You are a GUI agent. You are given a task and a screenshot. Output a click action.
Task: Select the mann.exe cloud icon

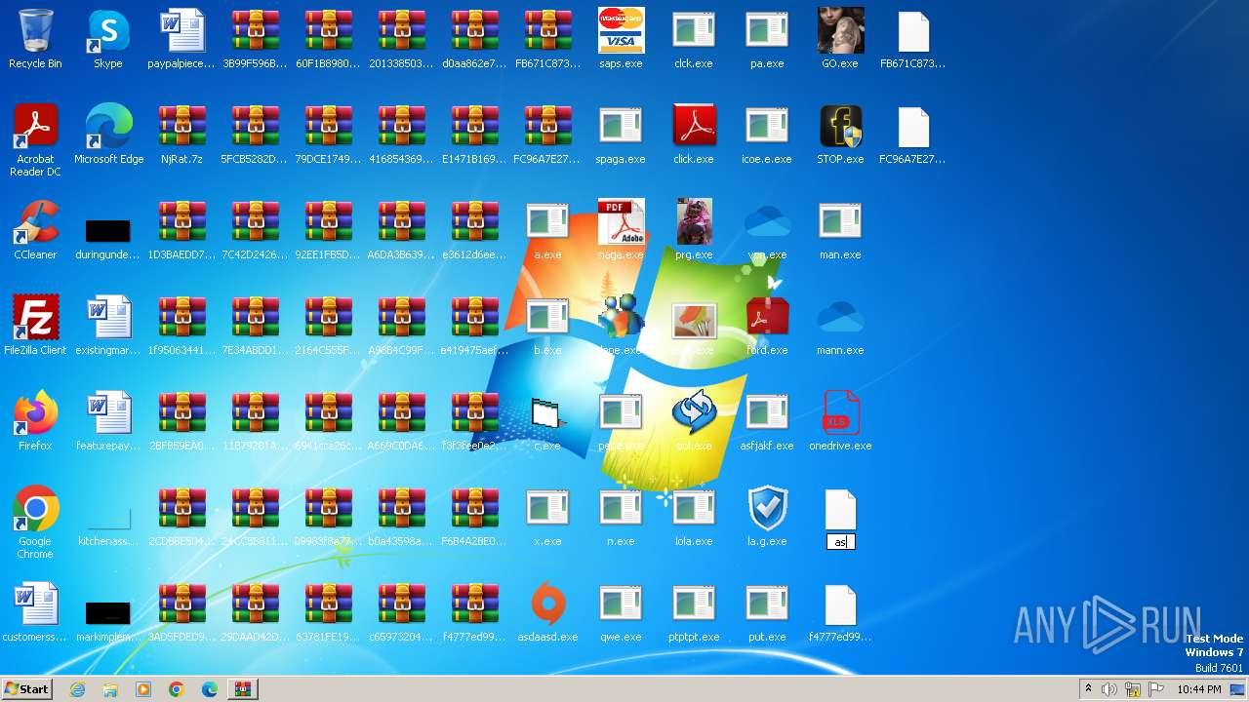(840, 326)
